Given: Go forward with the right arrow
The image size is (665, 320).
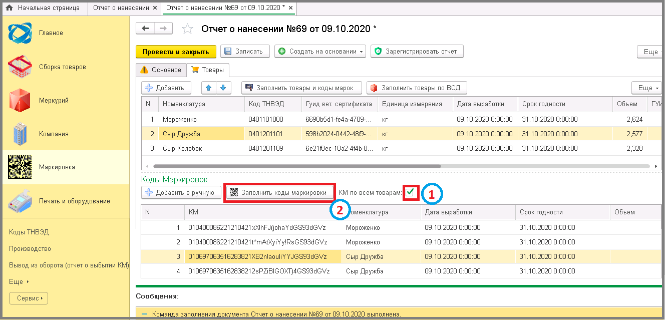Looking at the screenshot, I should pyautogui.click(x=164, y=29).
